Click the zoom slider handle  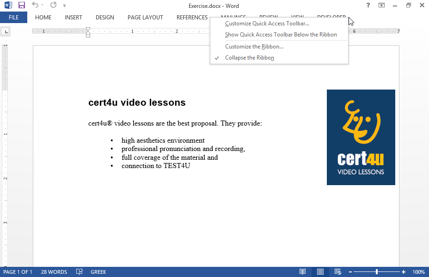click(377, 272)
